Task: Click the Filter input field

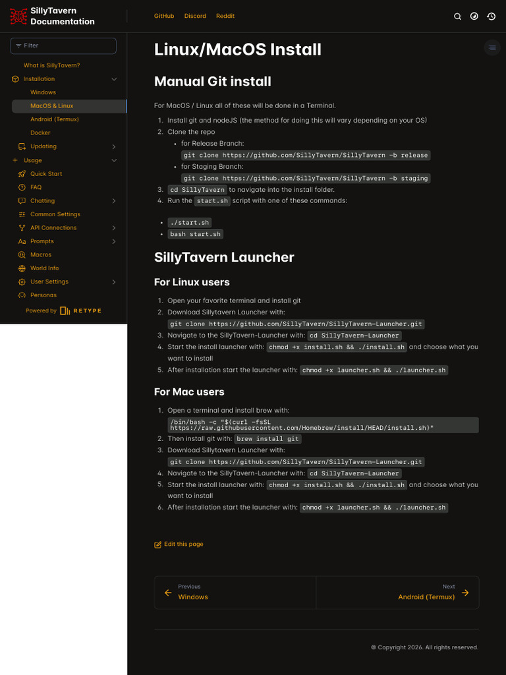Action: coord(63,45)
